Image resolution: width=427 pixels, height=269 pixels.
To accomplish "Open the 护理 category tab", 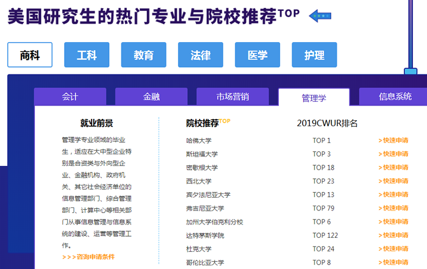I will click(314, 55).
